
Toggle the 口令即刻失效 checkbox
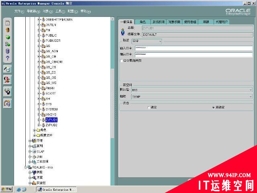coord(121,61)
